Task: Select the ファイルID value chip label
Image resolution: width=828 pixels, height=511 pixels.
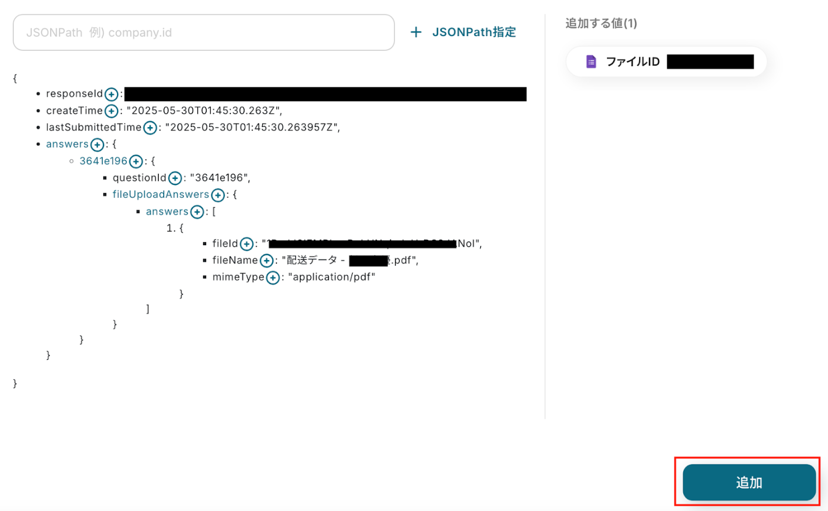Action: [x=633, y=61]
